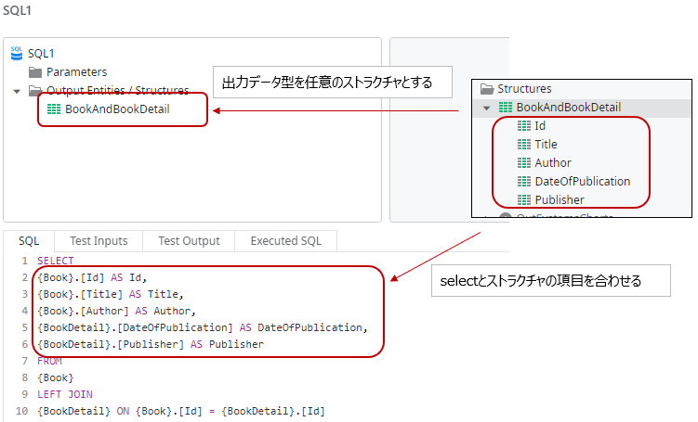Click SQL line '{BookDetail}.[Publisher] AS Publisher'
The image size is (698, 422).
click(x=151, y=344)
